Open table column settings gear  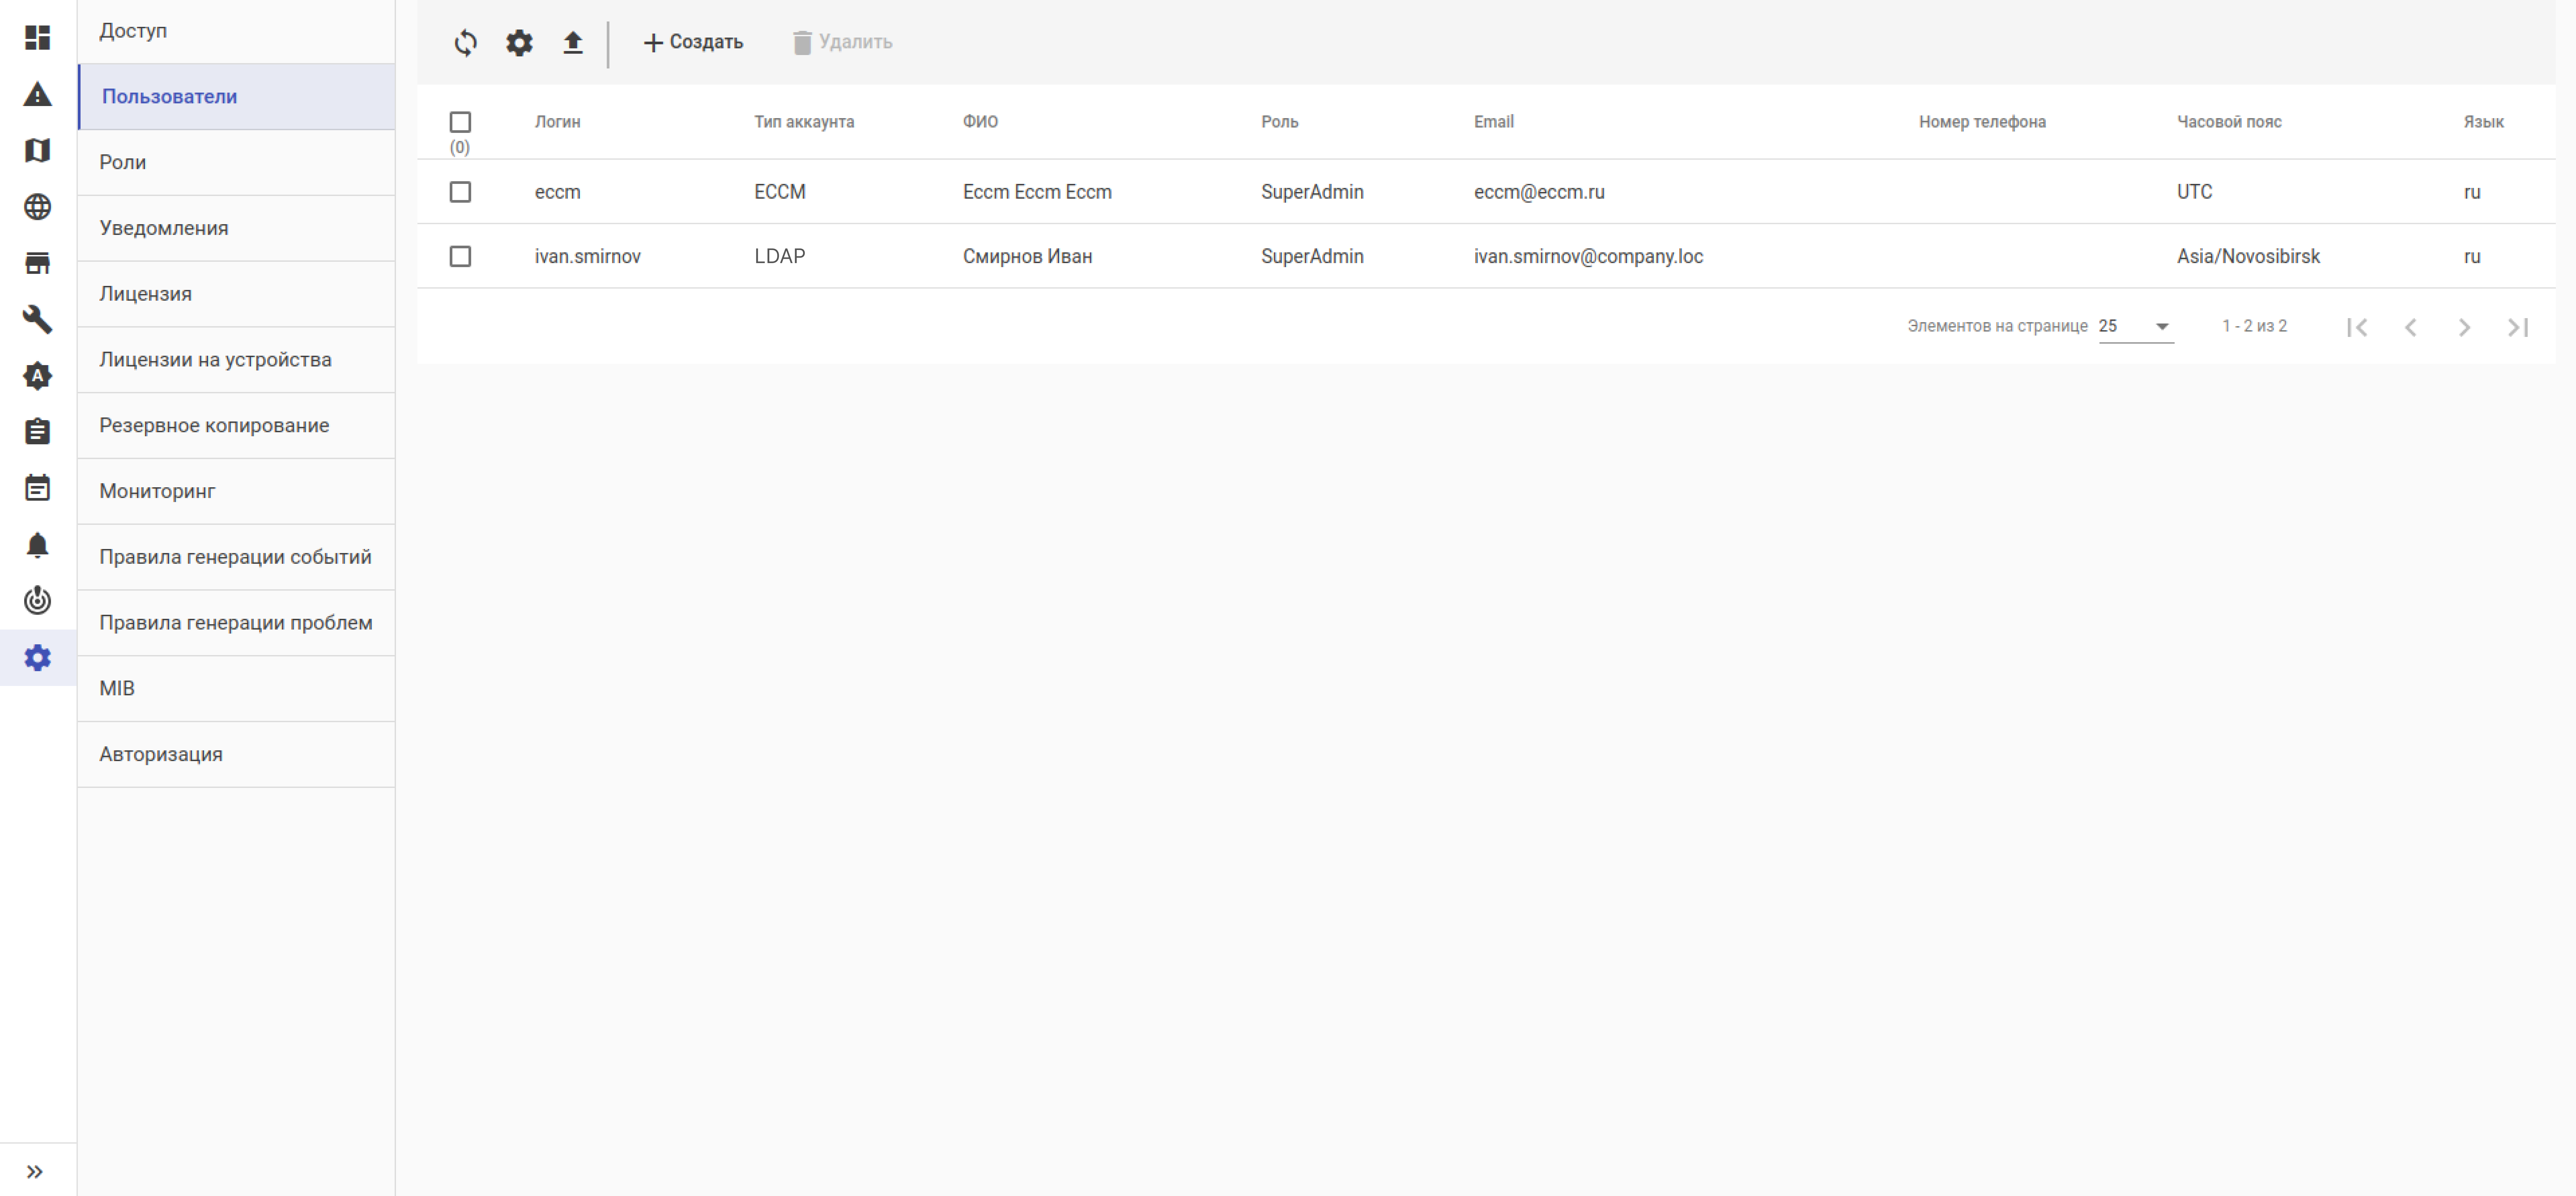tap(519, 42)
